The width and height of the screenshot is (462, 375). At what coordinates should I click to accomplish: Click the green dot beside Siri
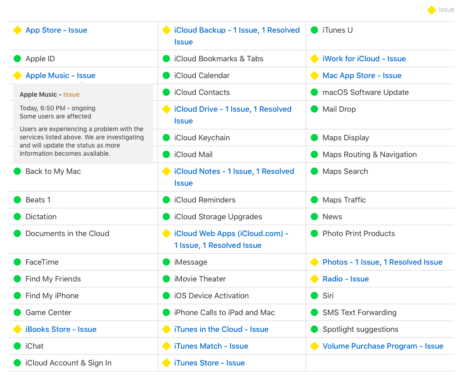pyautogui.click(x=314, y=296)
